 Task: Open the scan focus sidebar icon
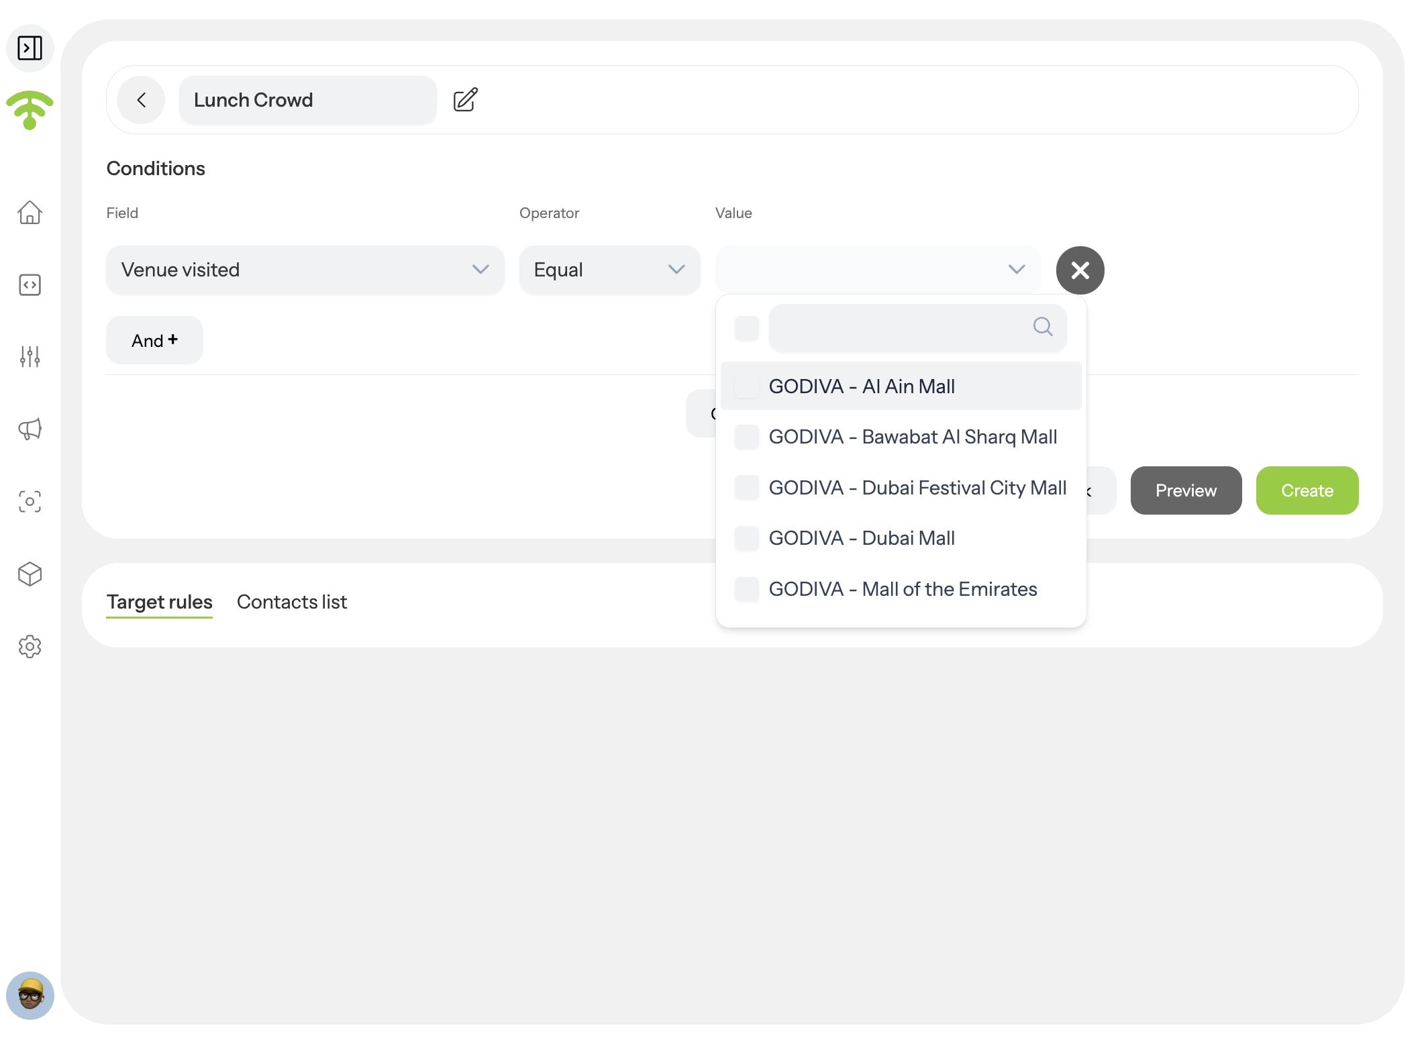click(x=30, y=501)
